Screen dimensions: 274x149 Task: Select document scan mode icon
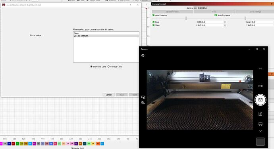[x=260, y=114]
